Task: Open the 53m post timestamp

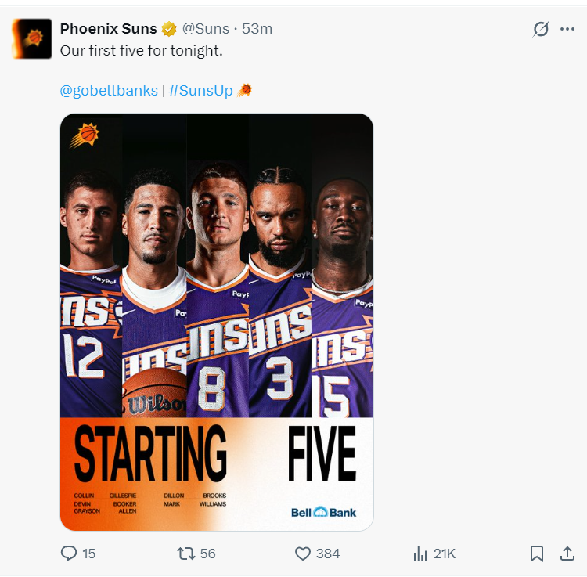Action: coord(257,29)
